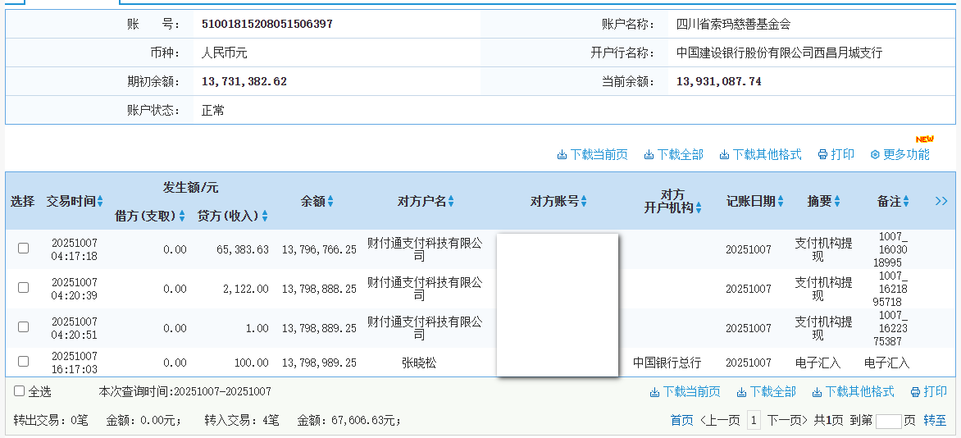
Task: Sort by 记账日期 column arrows
Action: tap(781, 202)
